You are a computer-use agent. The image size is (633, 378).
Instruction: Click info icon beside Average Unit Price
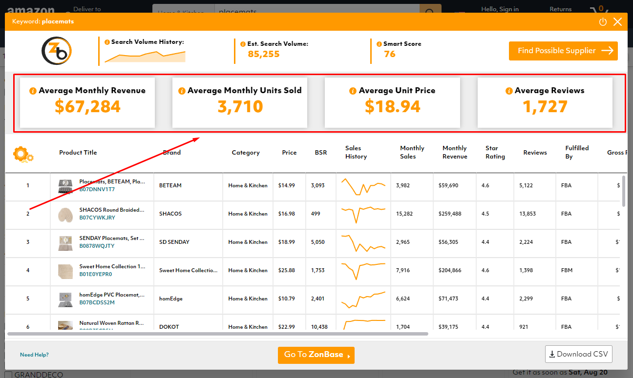[353, 91]
